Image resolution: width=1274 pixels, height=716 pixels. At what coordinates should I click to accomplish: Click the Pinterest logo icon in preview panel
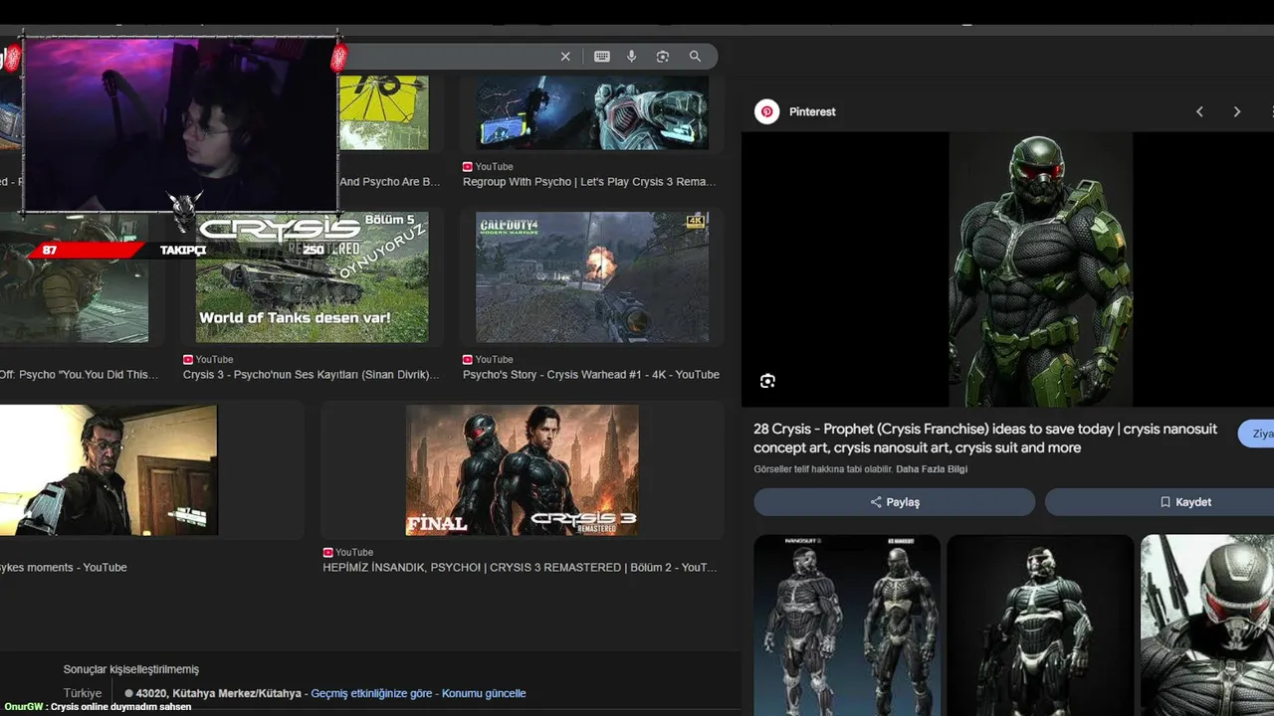tap(766, 111)
